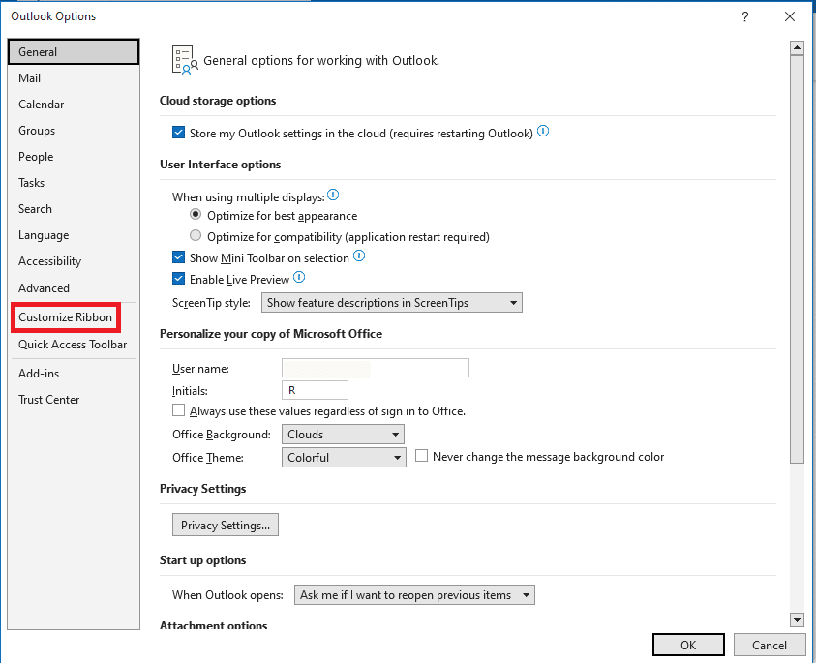Image resolution: width=816 pixels, height=663 pixels.
Task: Uncheck Store my Outlook settings in cloud
Action: (179, 134)
